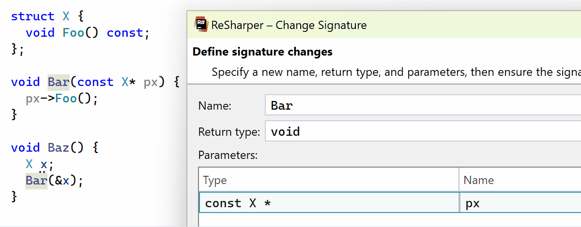Click the ReSharper logo icon in title bar
The width and height of the screenshot is (581, 227).
coord(201,25)
